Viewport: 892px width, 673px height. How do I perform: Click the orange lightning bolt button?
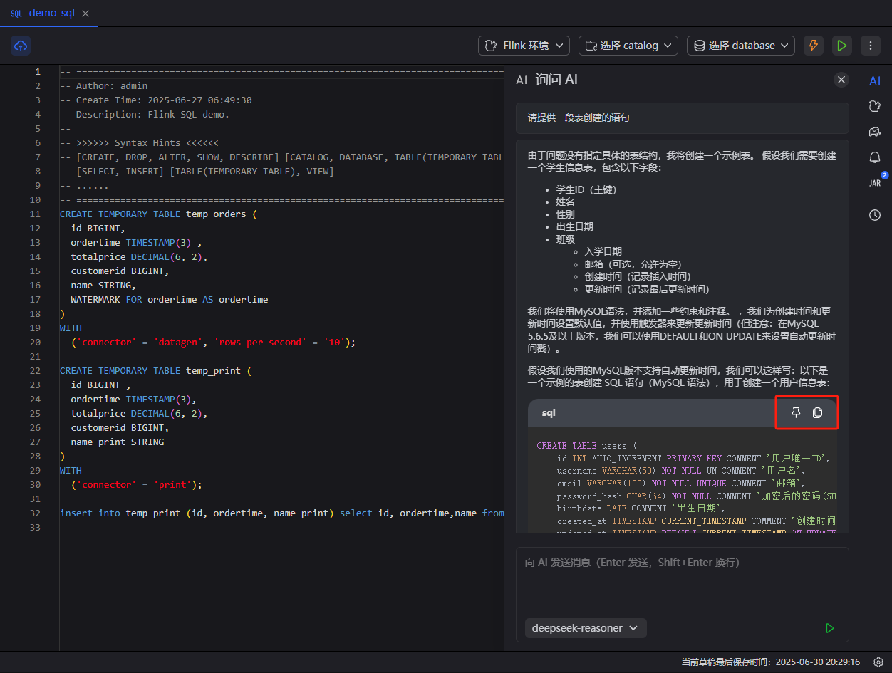tap(812, 46)
